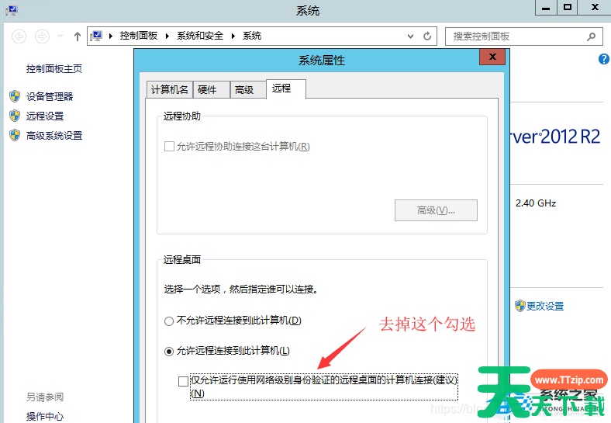Open recent locations dropdown beside forward arrow
The image size is (611, 423).
60,36
